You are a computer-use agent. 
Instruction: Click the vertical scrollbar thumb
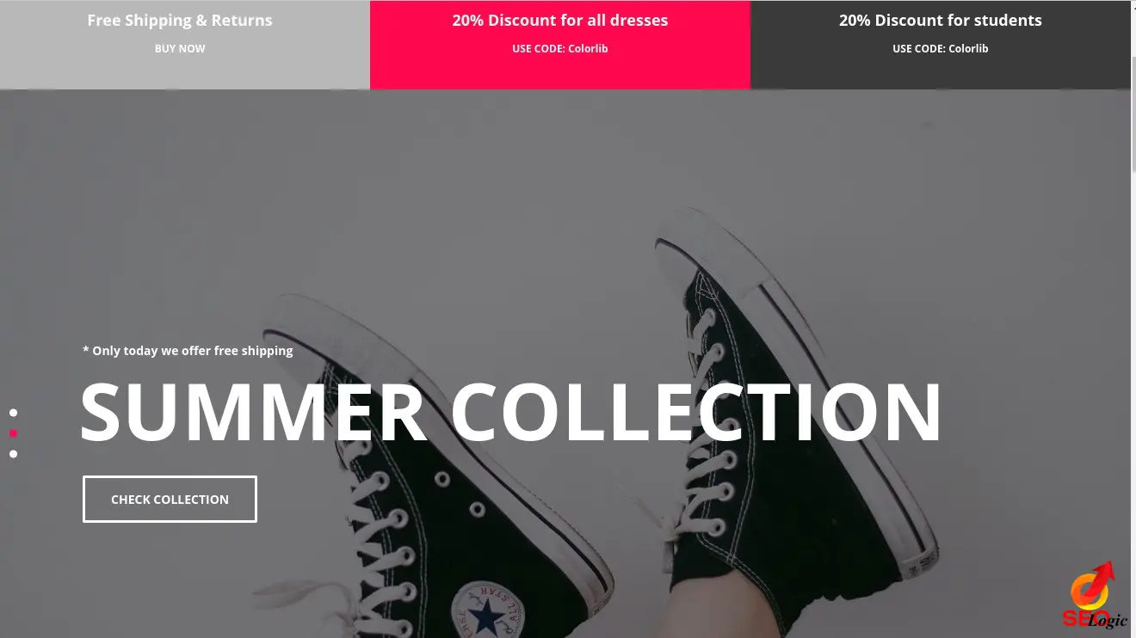coord(1133,96)
